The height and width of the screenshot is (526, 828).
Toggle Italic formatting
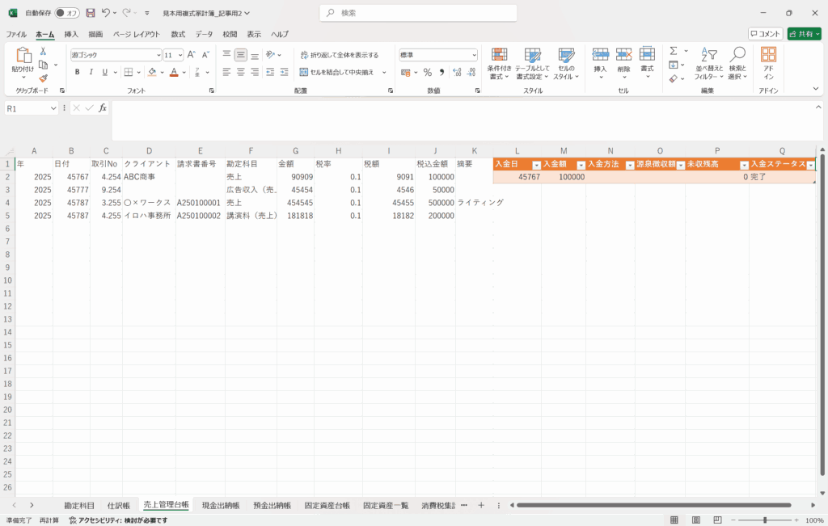tap(91, 72)
